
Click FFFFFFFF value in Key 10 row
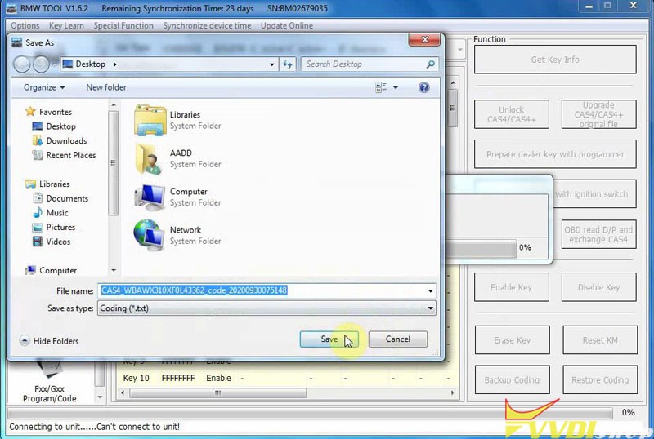pos(178,378)
